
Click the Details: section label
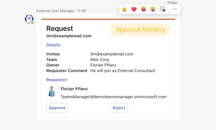coord(54,45)
